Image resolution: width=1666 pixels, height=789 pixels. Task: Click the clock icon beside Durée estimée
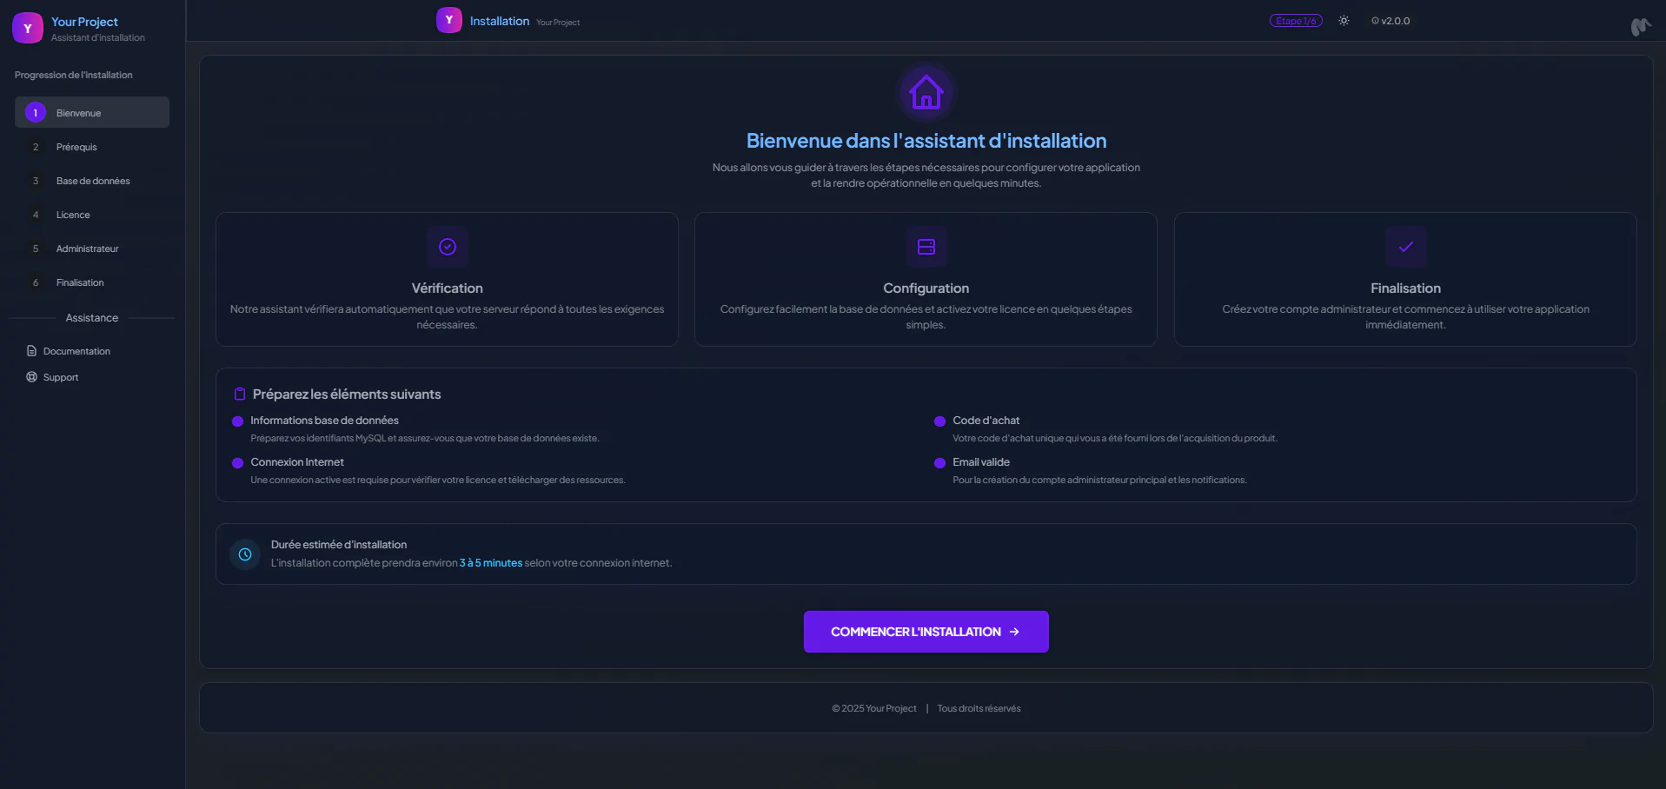point(245,554)
